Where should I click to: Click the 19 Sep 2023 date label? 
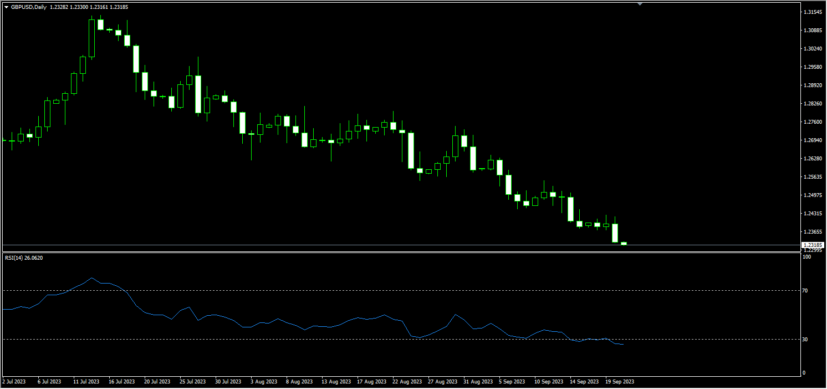(x=620, y=382)
